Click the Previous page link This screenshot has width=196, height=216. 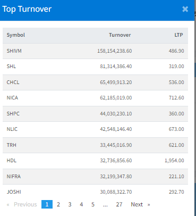pos(22,204)
